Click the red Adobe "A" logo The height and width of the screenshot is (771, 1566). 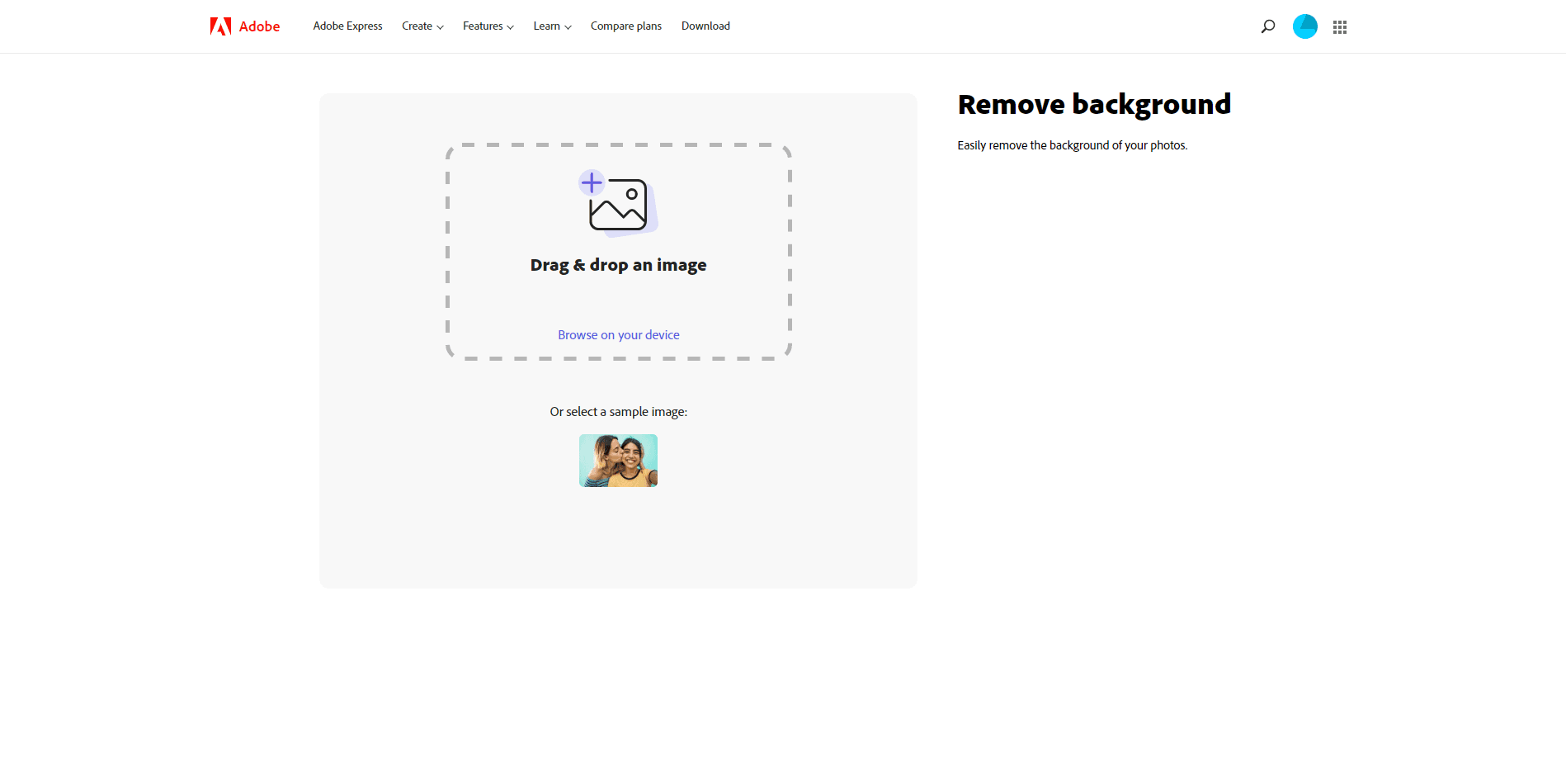(x=219, y=26)
